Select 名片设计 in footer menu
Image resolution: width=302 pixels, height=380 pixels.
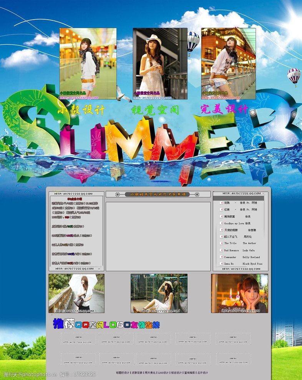click(202, 373)
